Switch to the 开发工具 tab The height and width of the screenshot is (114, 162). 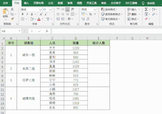(92, 3)
